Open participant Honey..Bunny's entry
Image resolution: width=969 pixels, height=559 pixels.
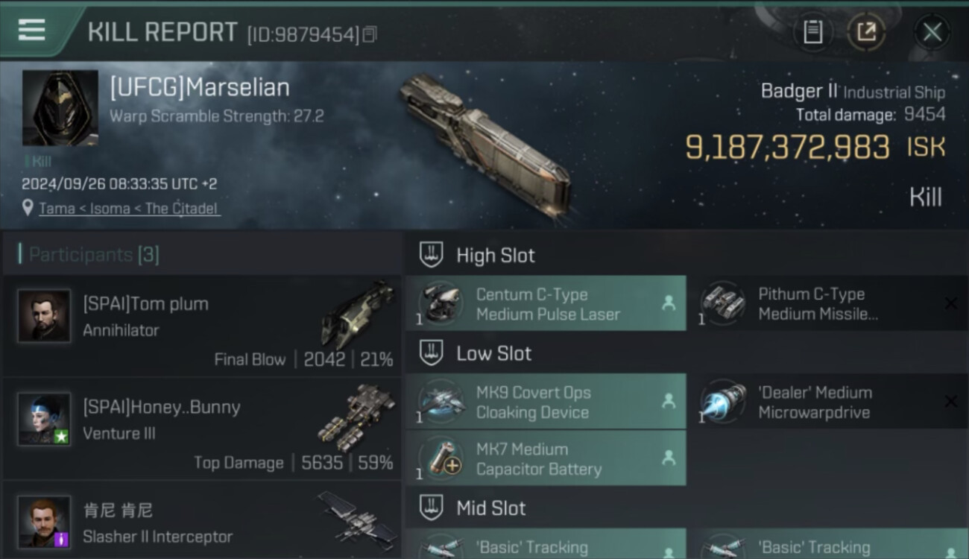point(202,429)
